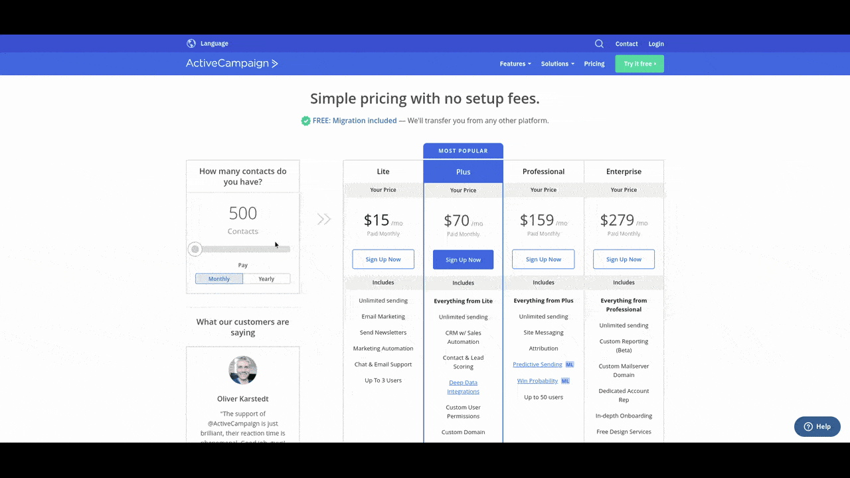Go to the Pricing page
850x478 pixels.
coord(594,64)
